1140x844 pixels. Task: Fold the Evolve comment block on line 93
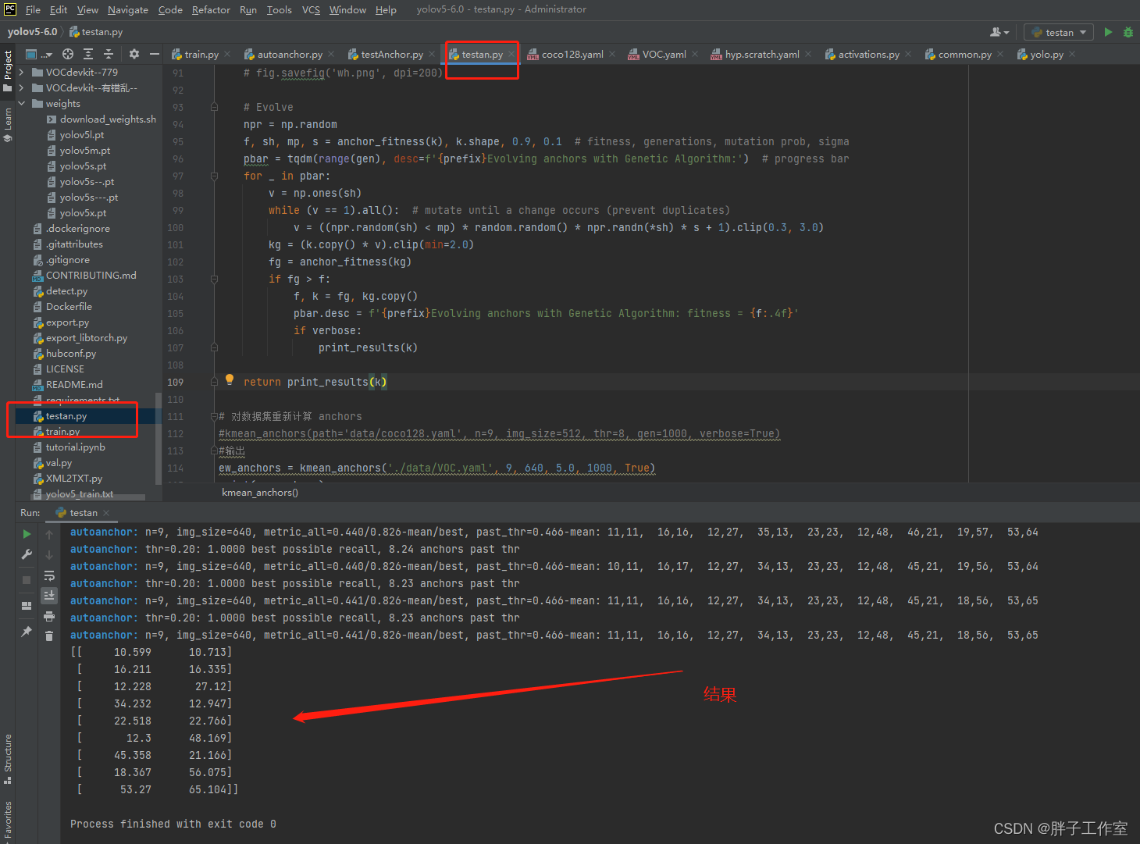coord(214,107)
